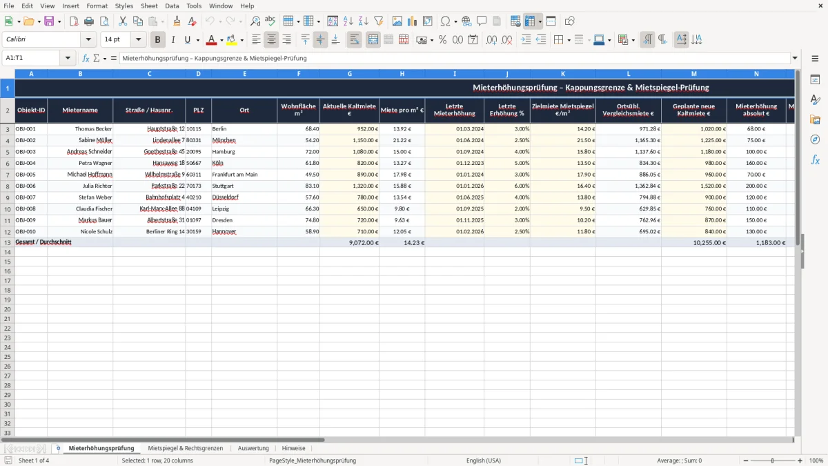Screen dimensions: 828x466
Task: Toggle the AutoFilter
Action: click(378, 21)
